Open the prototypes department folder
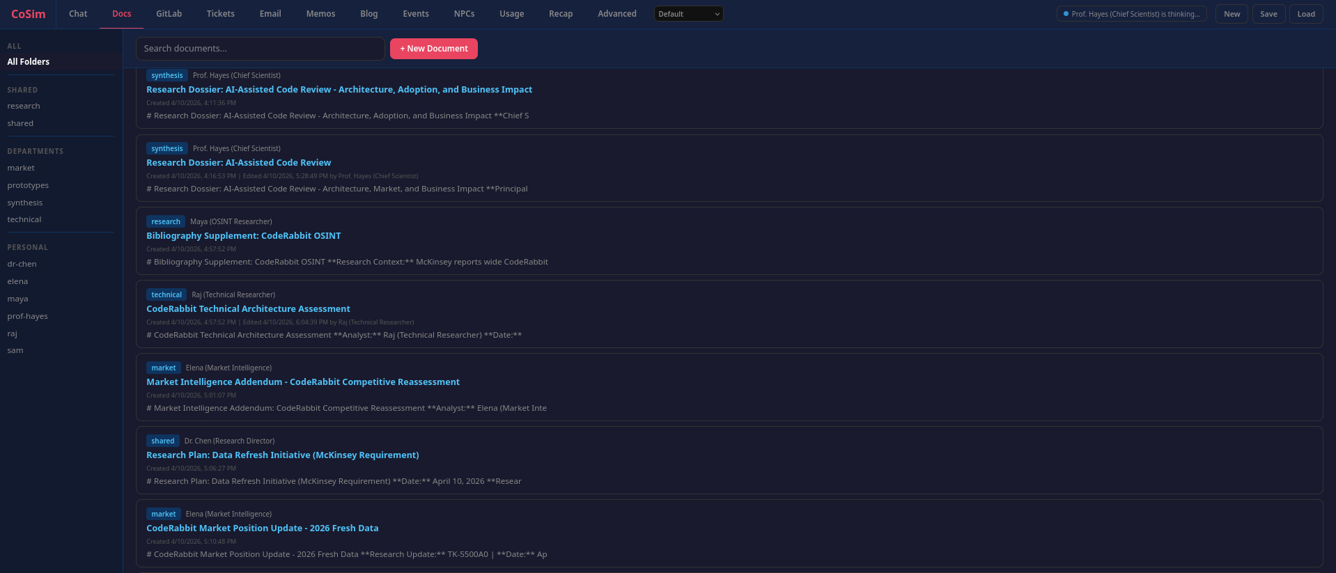 [28, 185]
